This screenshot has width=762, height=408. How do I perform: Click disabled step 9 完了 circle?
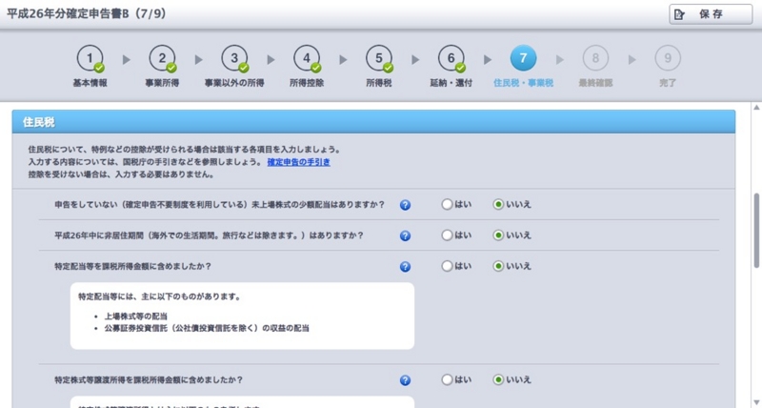click(668, 58)
